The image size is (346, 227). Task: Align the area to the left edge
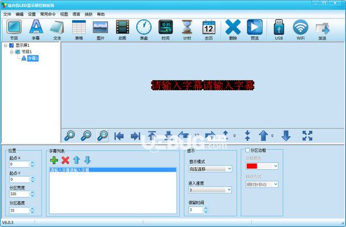119,136
